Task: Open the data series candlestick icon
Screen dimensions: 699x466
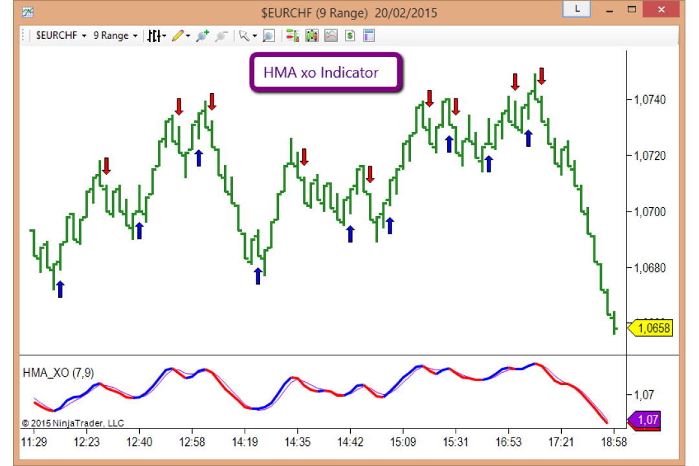Action: click(x=312, y=36)
